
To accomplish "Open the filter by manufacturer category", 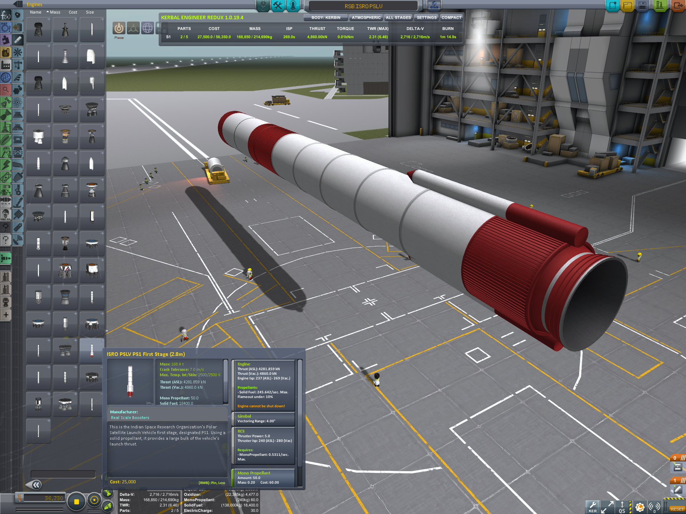I will (6, 65).
